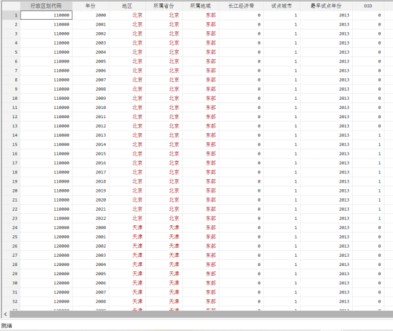This screenshot has width=393, height=331.
Task: Select row number 14 header
Action: point(11,135)
